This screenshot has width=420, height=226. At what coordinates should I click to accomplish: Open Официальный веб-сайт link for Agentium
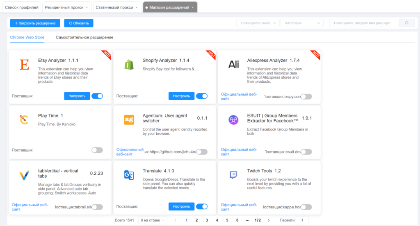point(130,151)
